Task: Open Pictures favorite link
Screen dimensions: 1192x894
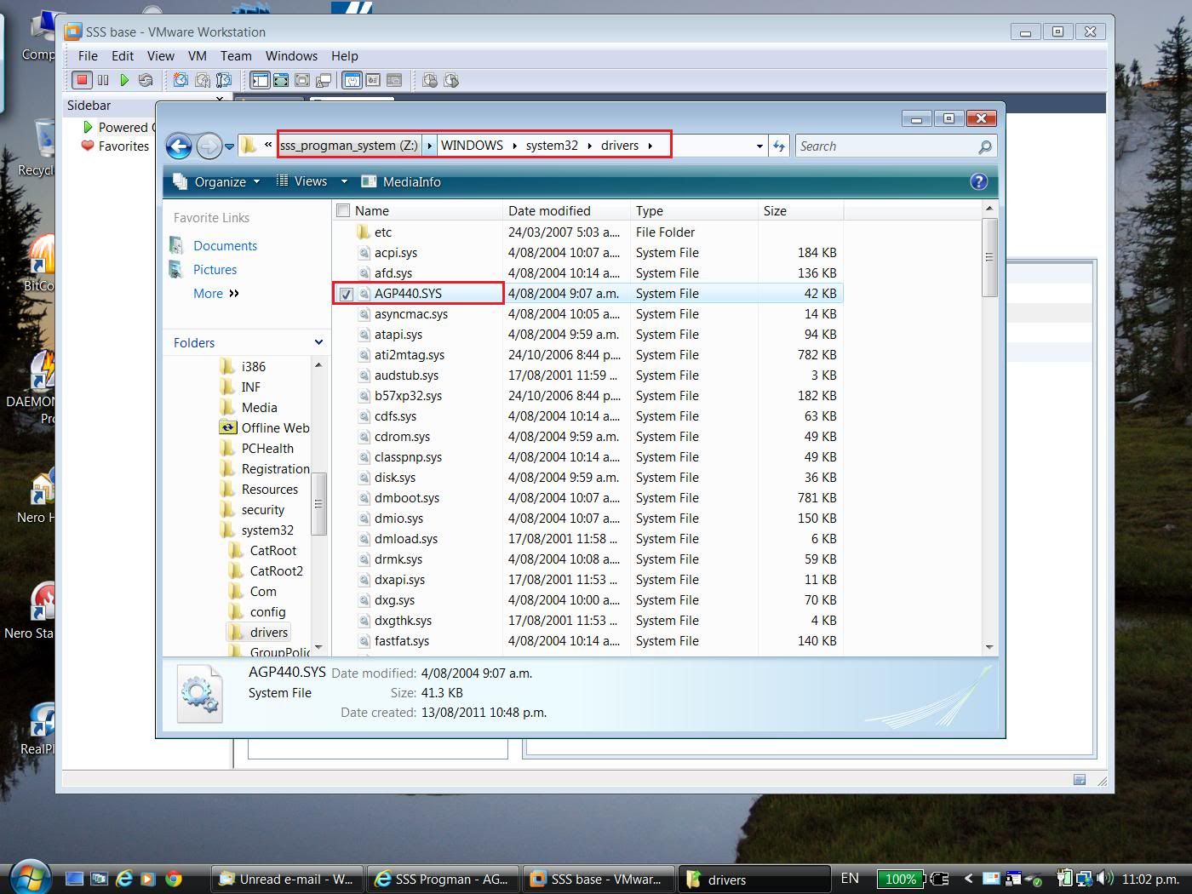Action: pos(215,269)
